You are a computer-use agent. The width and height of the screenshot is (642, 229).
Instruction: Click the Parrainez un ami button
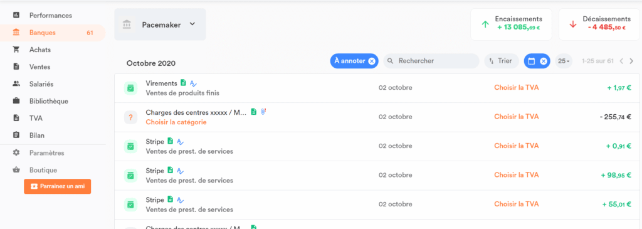(x=57, y=186)
